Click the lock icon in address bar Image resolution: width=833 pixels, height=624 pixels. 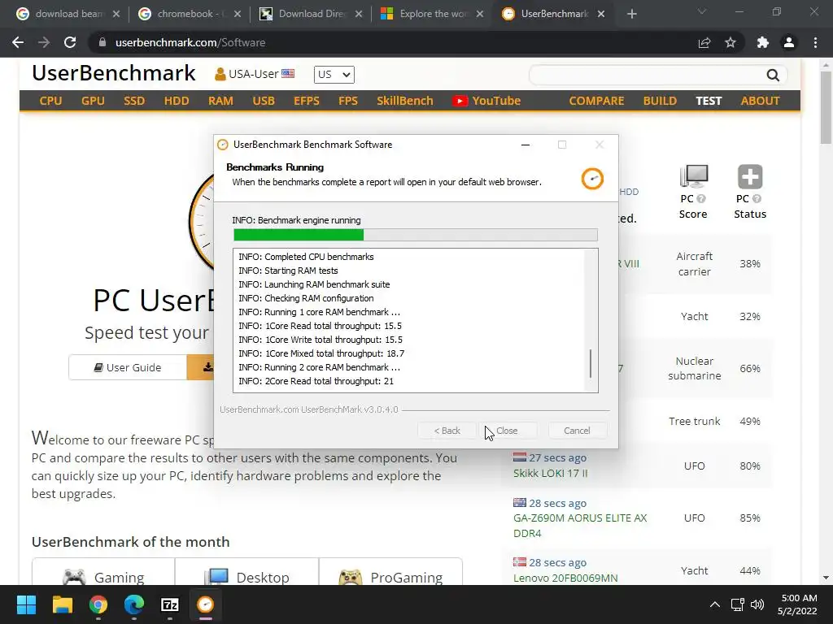coord(102,42)
